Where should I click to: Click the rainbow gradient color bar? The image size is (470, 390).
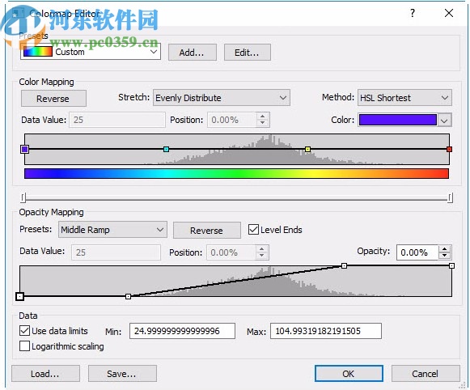(236, 173)
